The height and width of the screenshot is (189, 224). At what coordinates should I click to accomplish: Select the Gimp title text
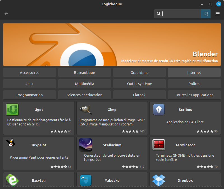pos(112,110)
